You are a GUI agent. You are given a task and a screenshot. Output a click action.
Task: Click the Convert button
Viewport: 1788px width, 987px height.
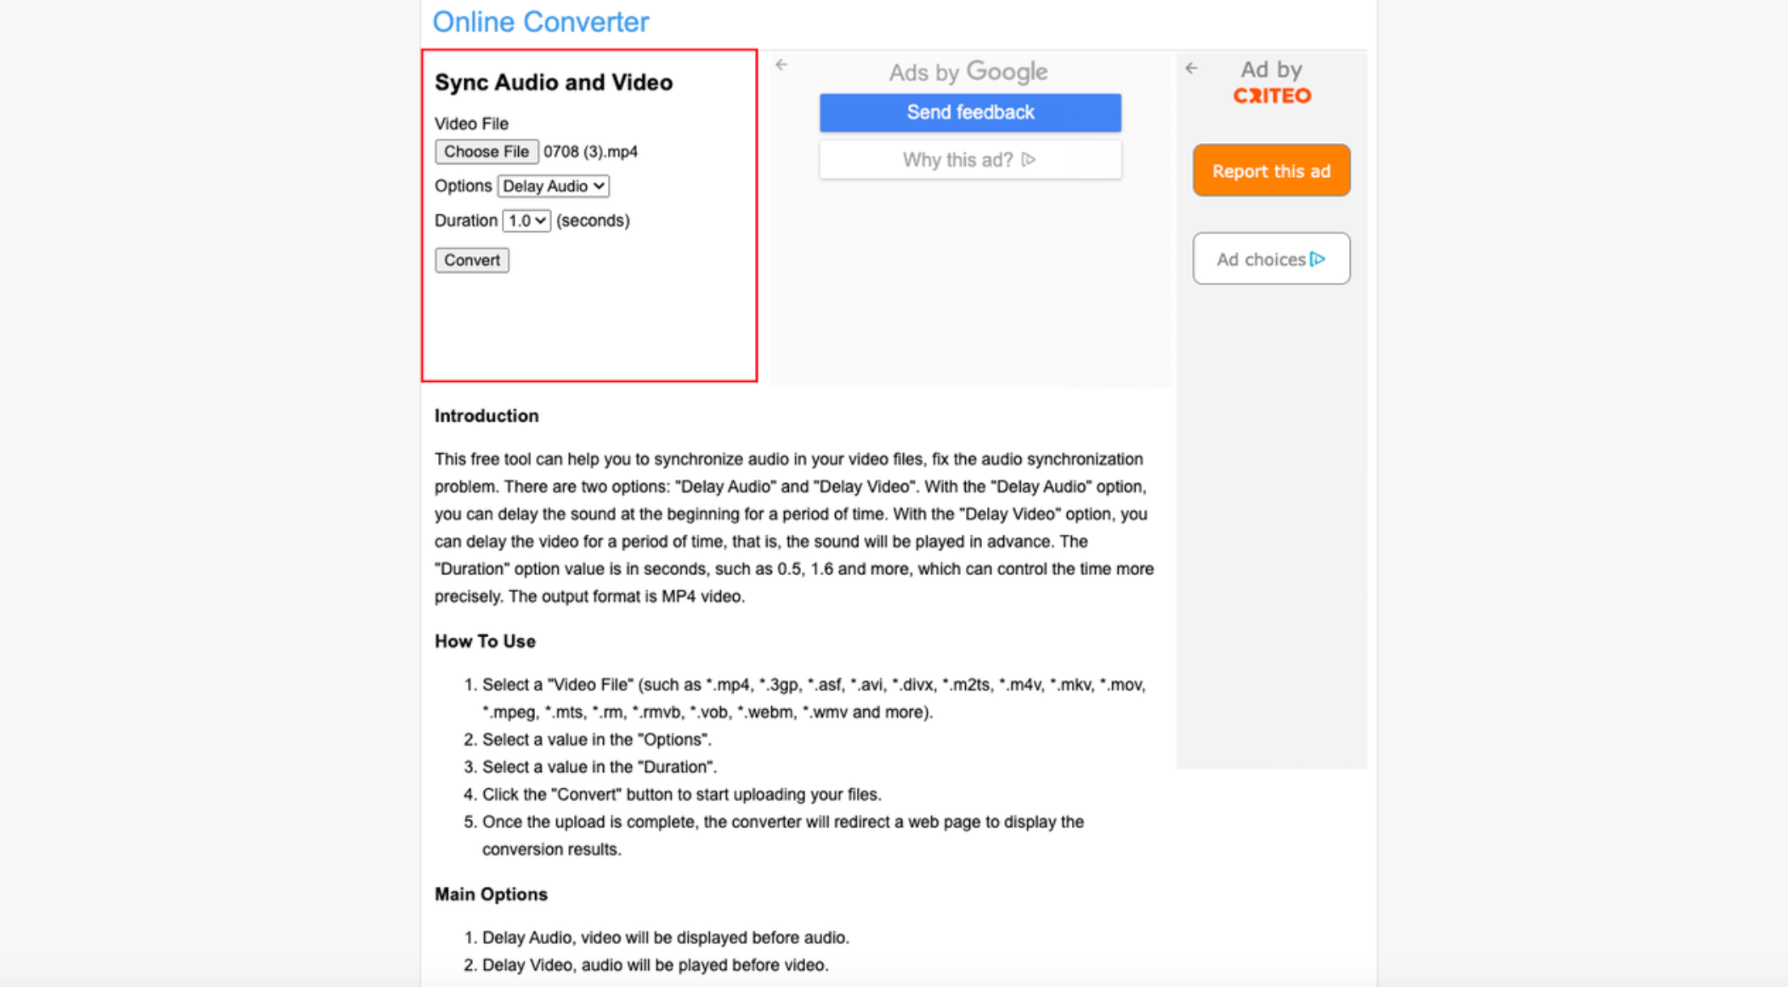pyautogui.click(x=472, y=259)
